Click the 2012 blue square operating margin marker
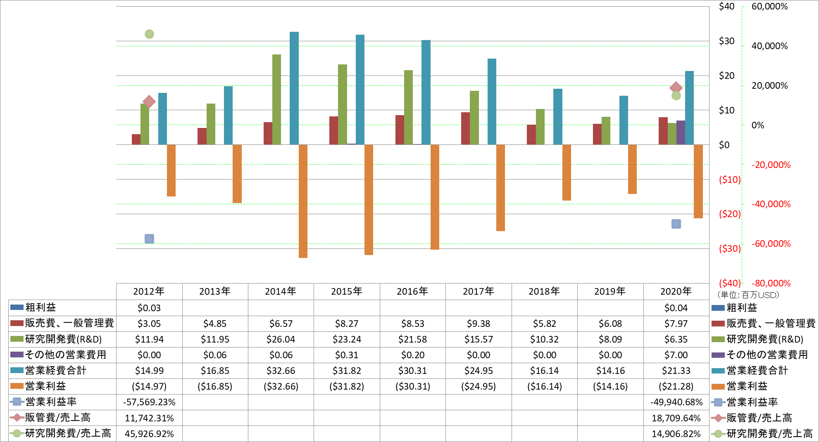 coord(149,239)
